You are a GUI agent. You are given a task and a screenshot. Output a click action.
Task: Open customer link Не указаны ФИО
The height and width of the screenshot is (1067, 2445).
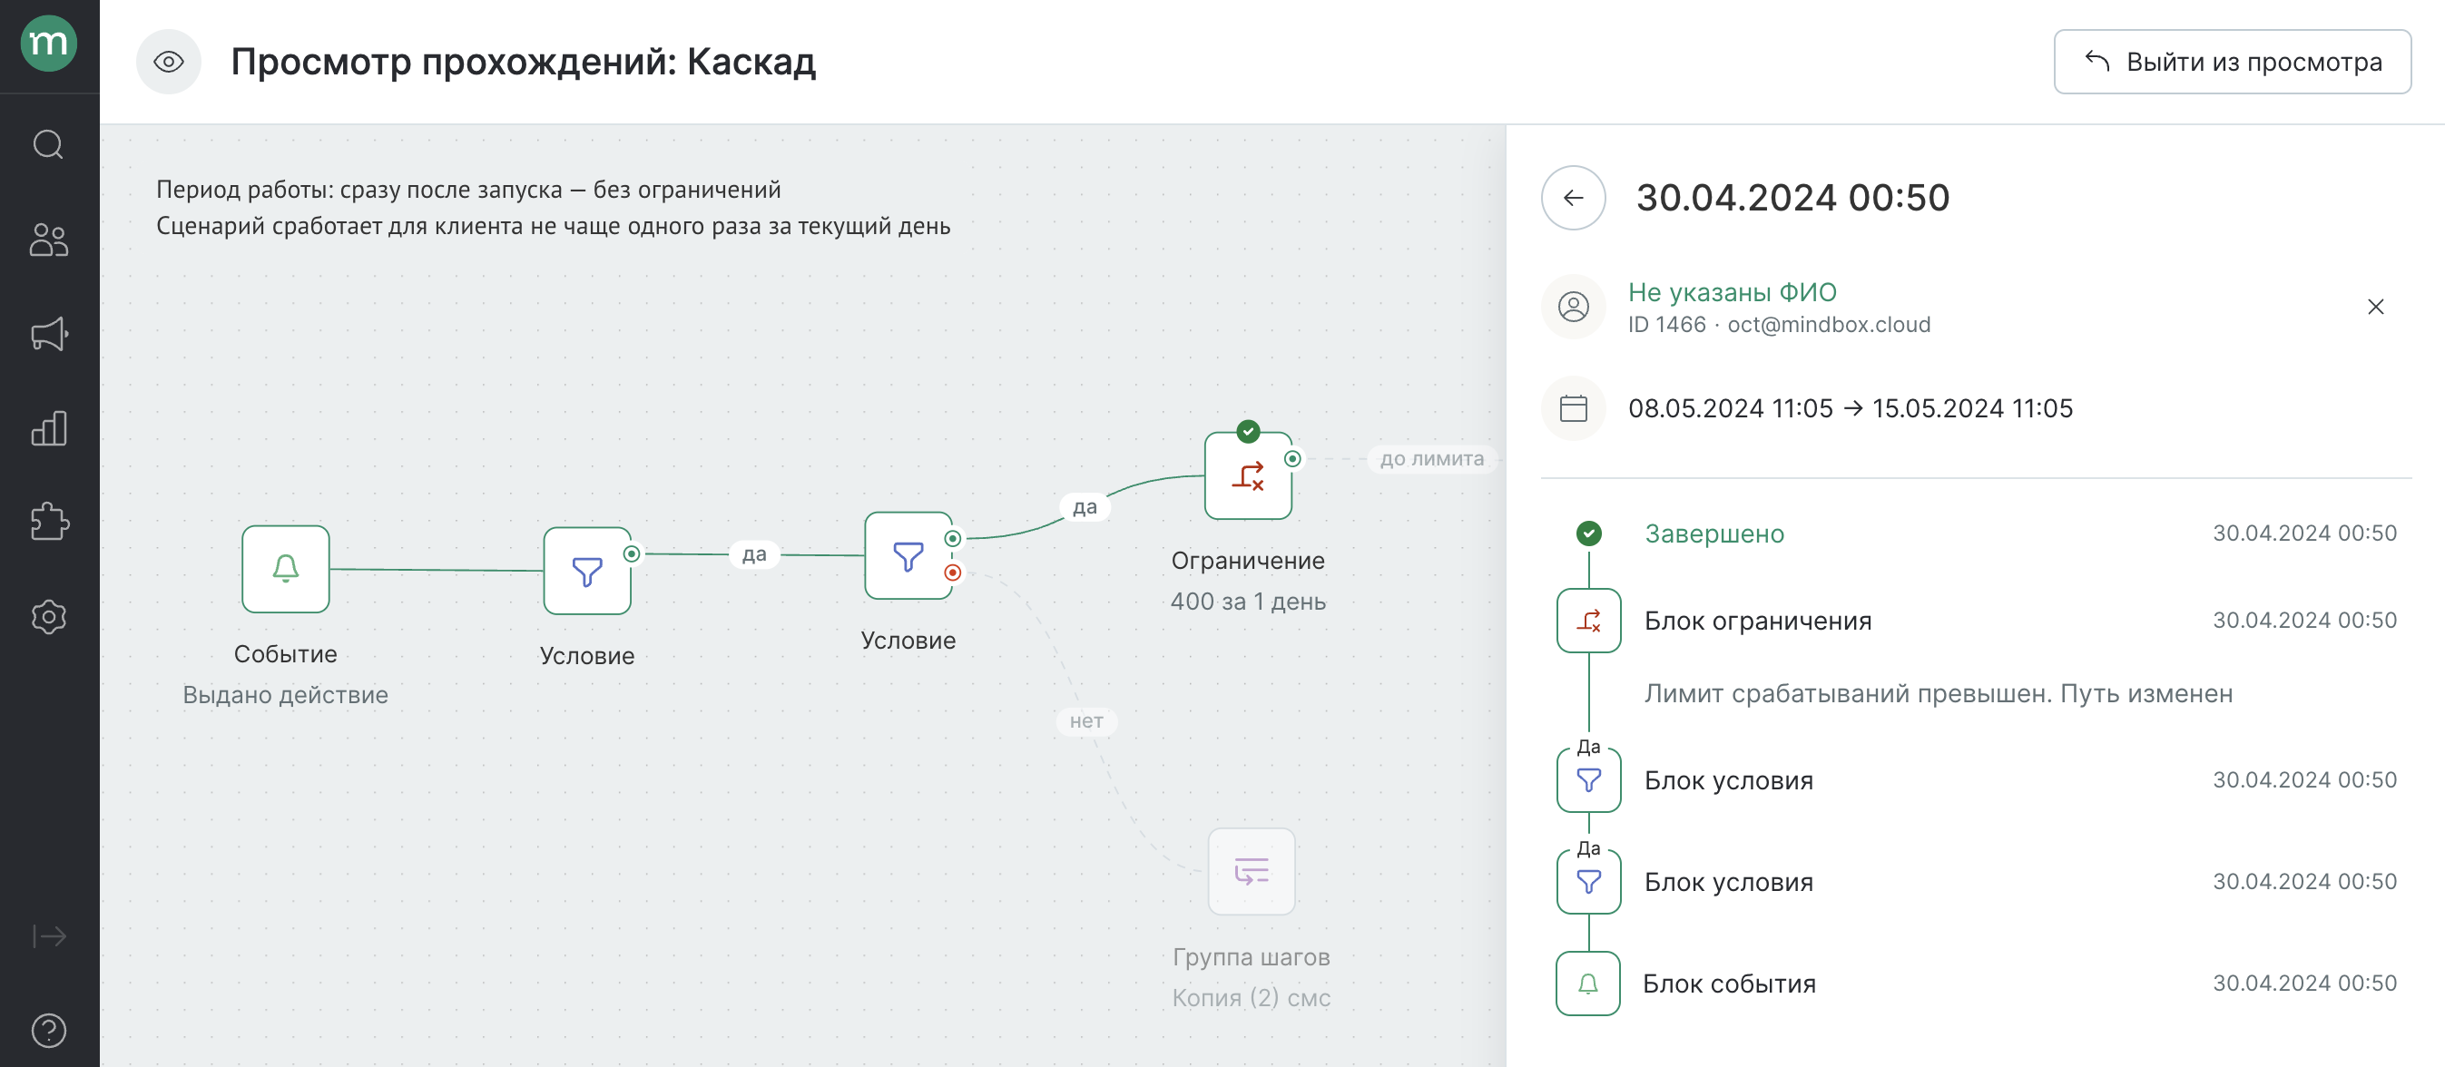click(1733, 291)
